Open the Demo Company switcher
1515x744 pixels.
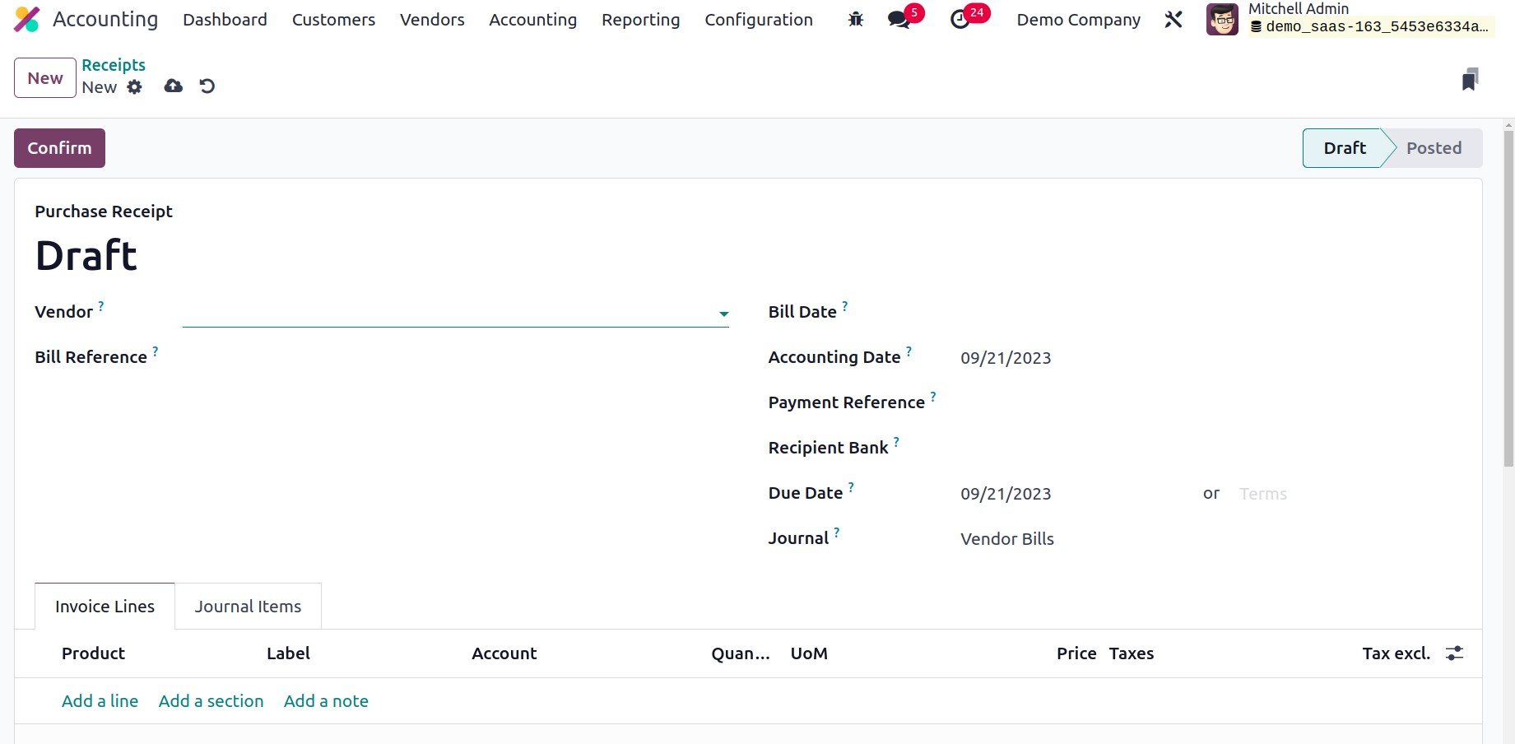1078,20
